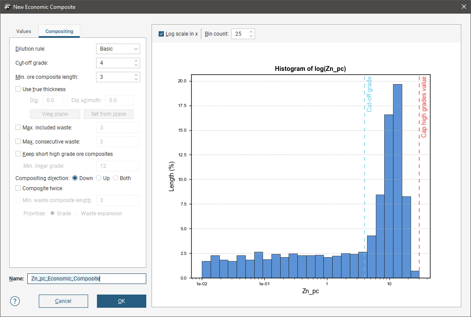Click the help question mark icon
This screenshot has height=317, width=471.
[x=15, y=301]
